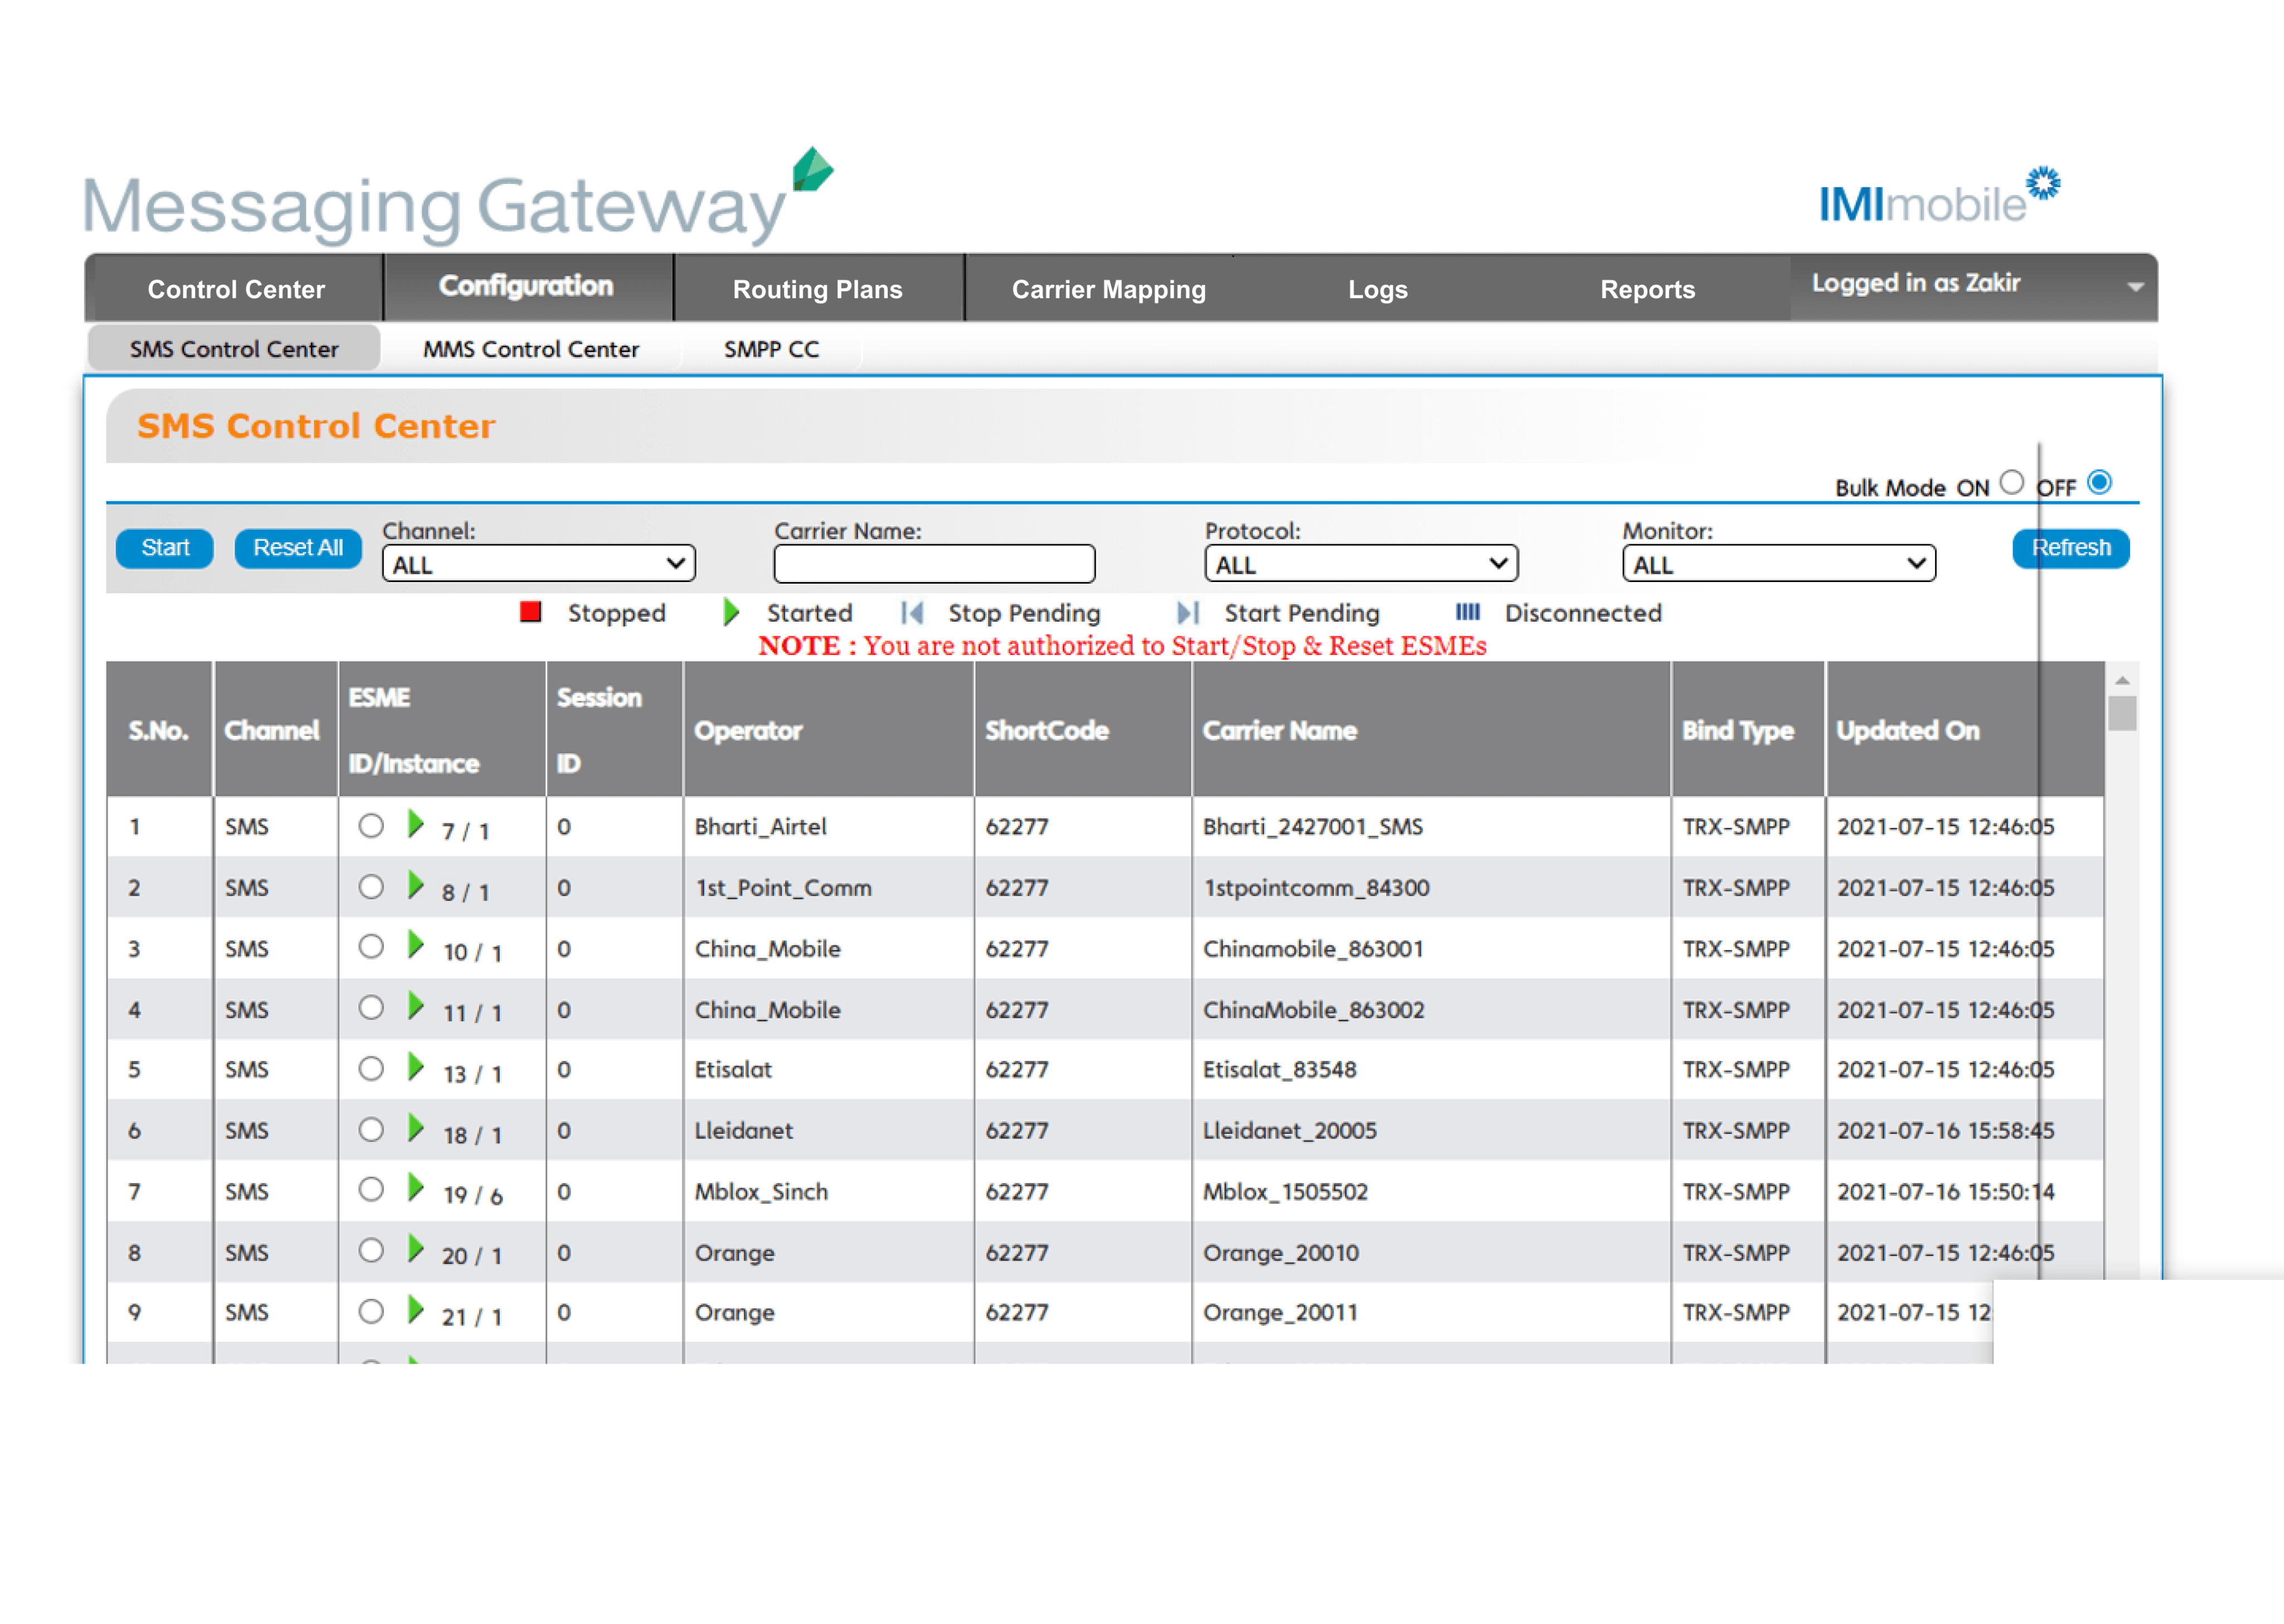Click the Start Pending legend icon

pos(1188,613)
